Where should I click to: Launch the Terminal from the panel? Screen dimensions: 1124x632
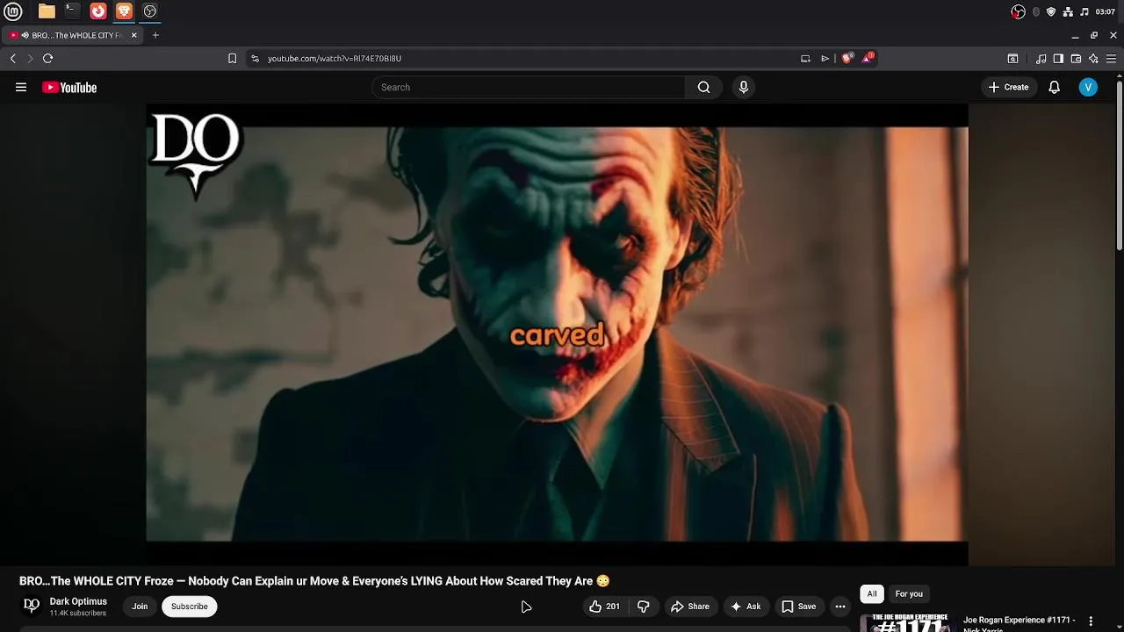click(x=72, y=11)
